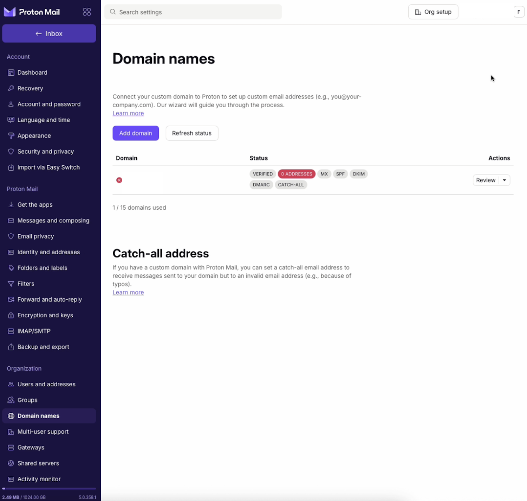Viewport: 527px width, 501px height.
Task: Click the Encryption and keys lock icon
Action: pos(11,315)
